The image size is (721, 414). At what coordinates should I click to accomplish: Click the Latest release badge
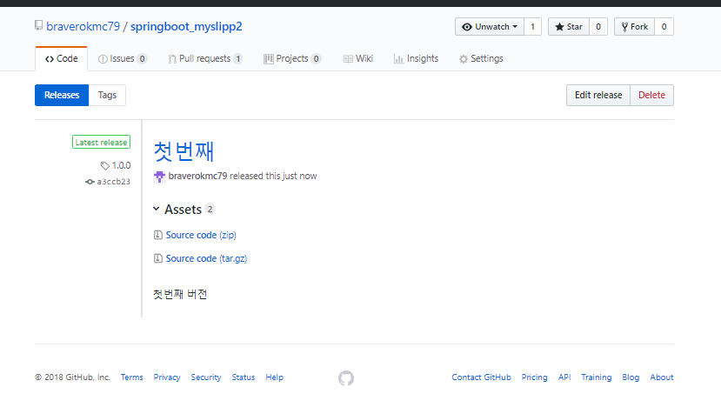(101, 142)
